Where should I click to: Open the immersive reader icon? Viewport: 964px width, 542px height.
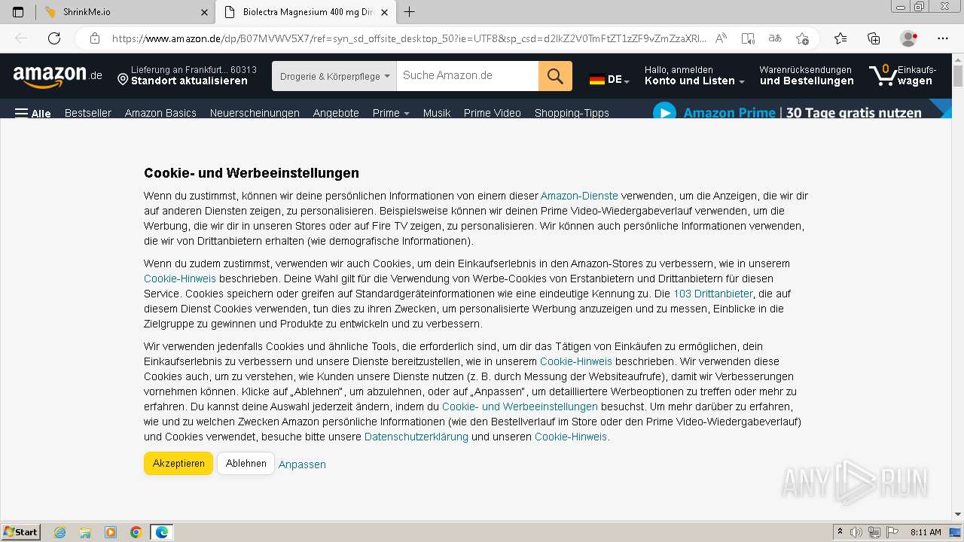(748, 38)
